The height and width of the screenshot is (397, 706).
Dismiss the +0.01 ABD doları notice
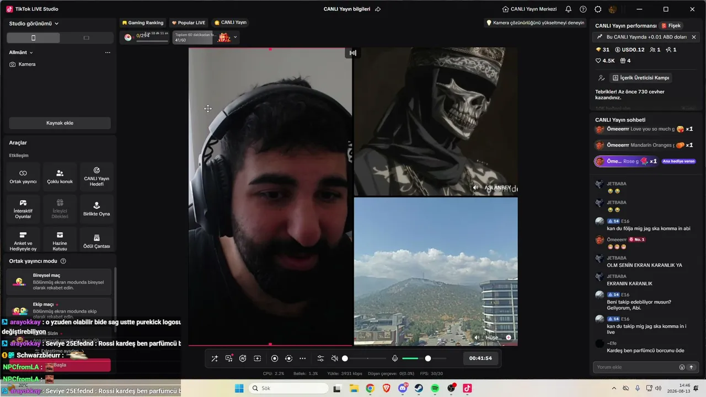[x=694, y=37]
